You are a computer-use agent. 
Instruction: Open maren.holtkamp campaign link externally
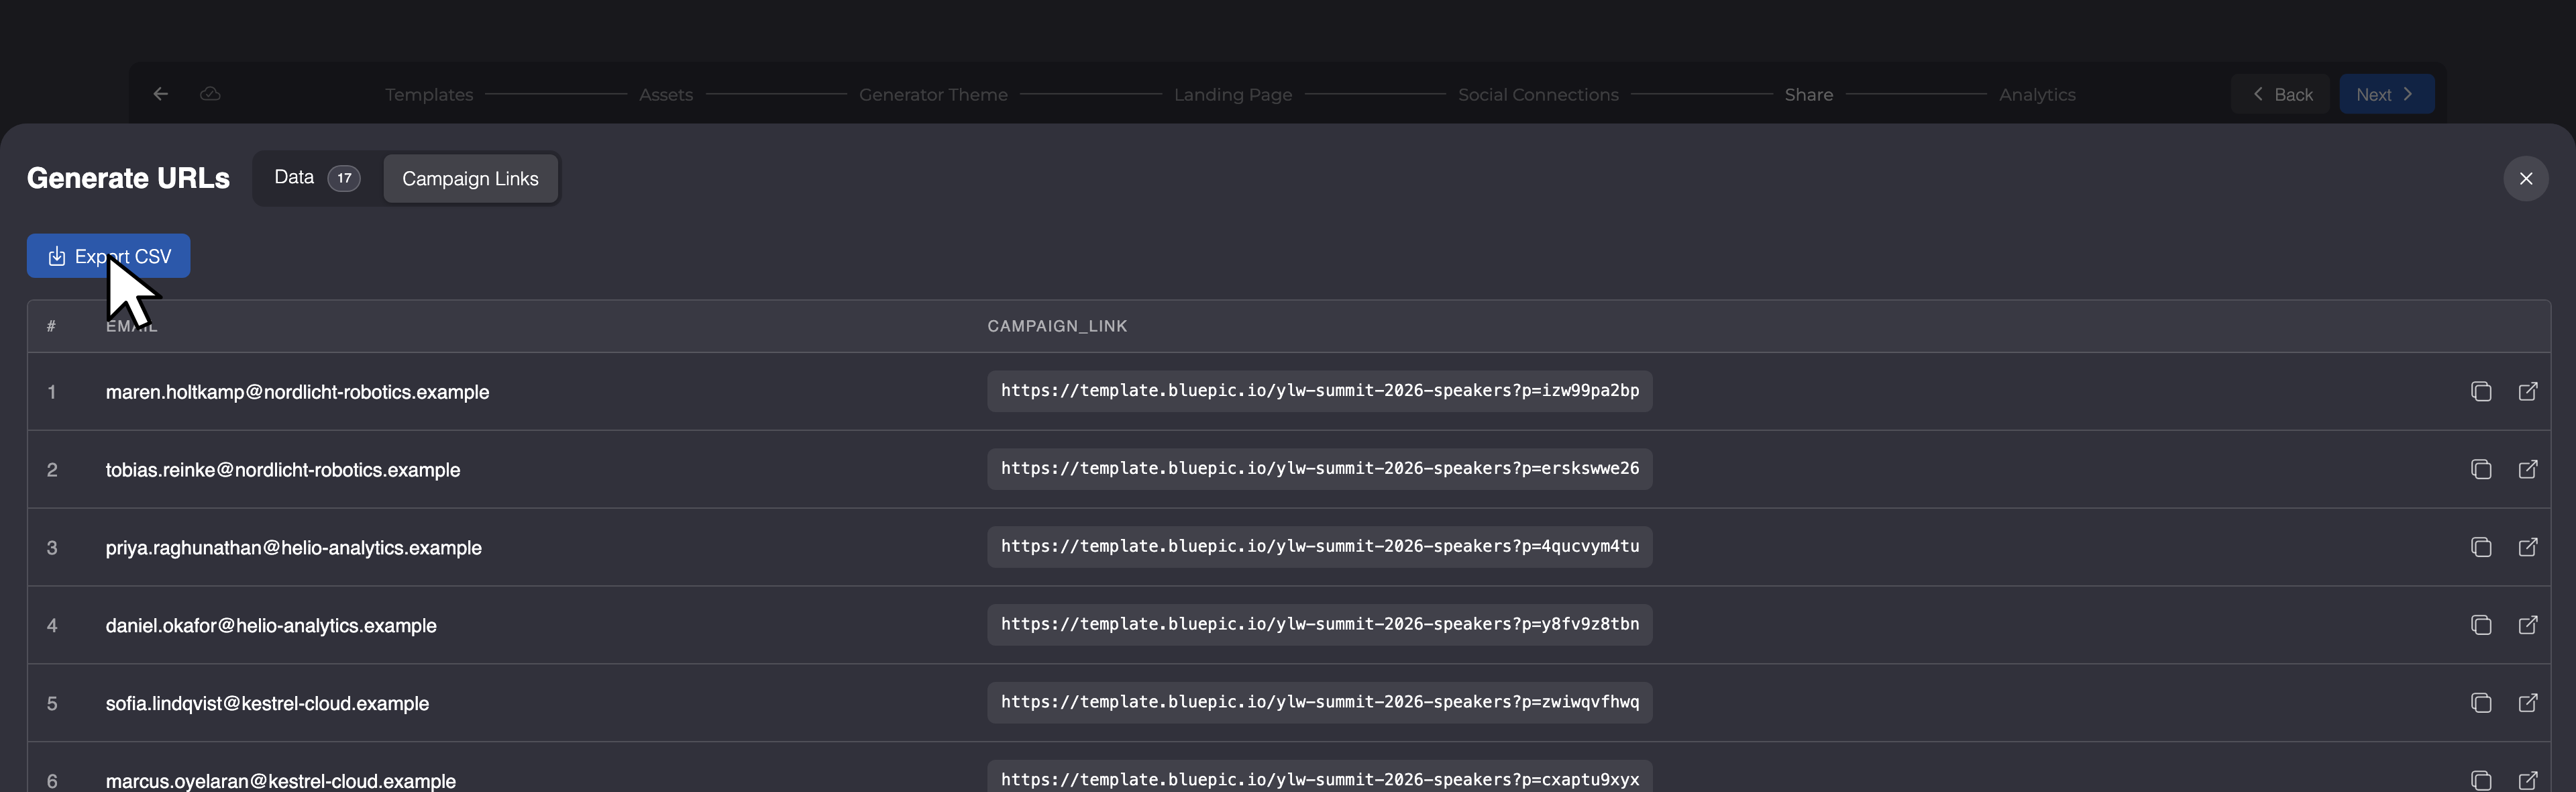(2528, 391)
